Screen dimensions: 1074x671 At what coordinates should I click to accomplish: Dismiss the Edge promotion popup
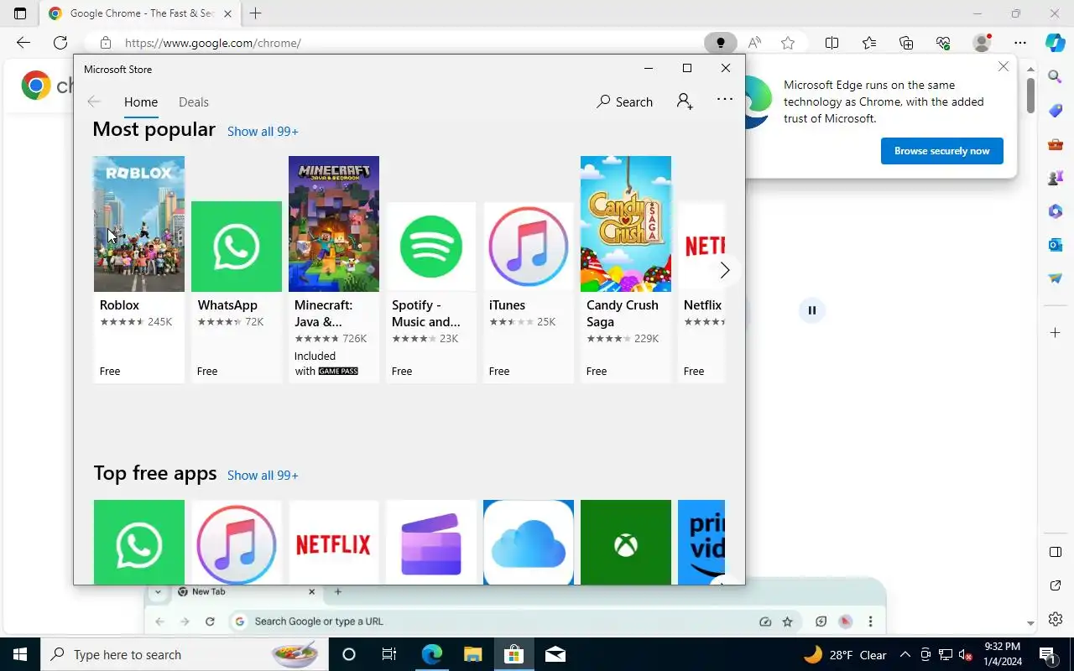click(x=1004, y=66)
